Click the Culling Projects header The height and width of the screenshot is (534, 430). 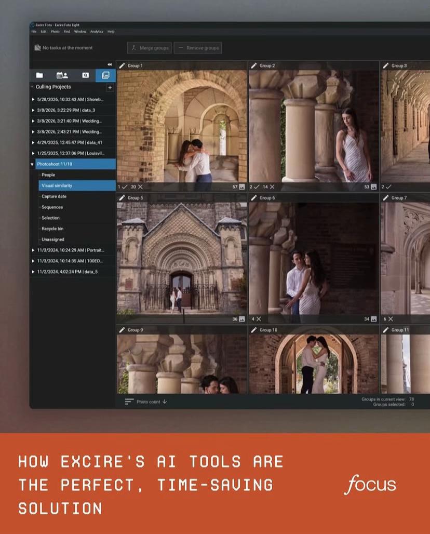[x=53, y=87]
